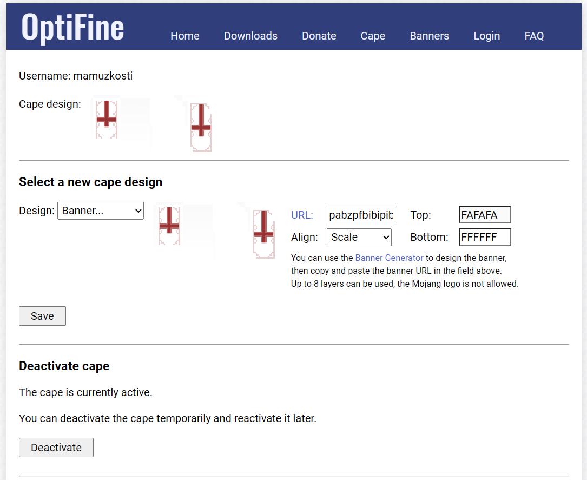Image resolution: width=587 pixels, height=480 pixels.
Task: Click the Bottom color field
Action: pyautogui.click(x=485, y=237)
